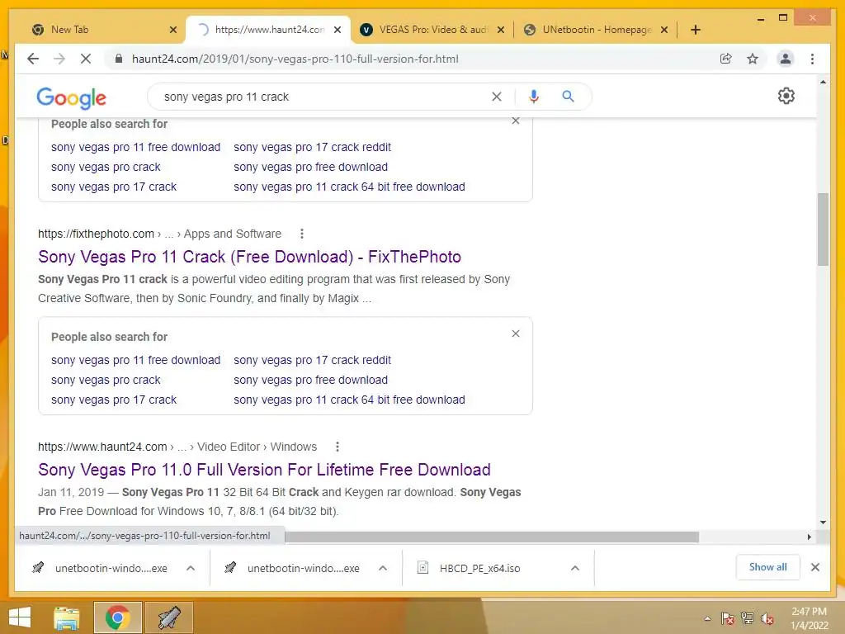
Task: Open Windows Start menu
Action: pos(20,617)
